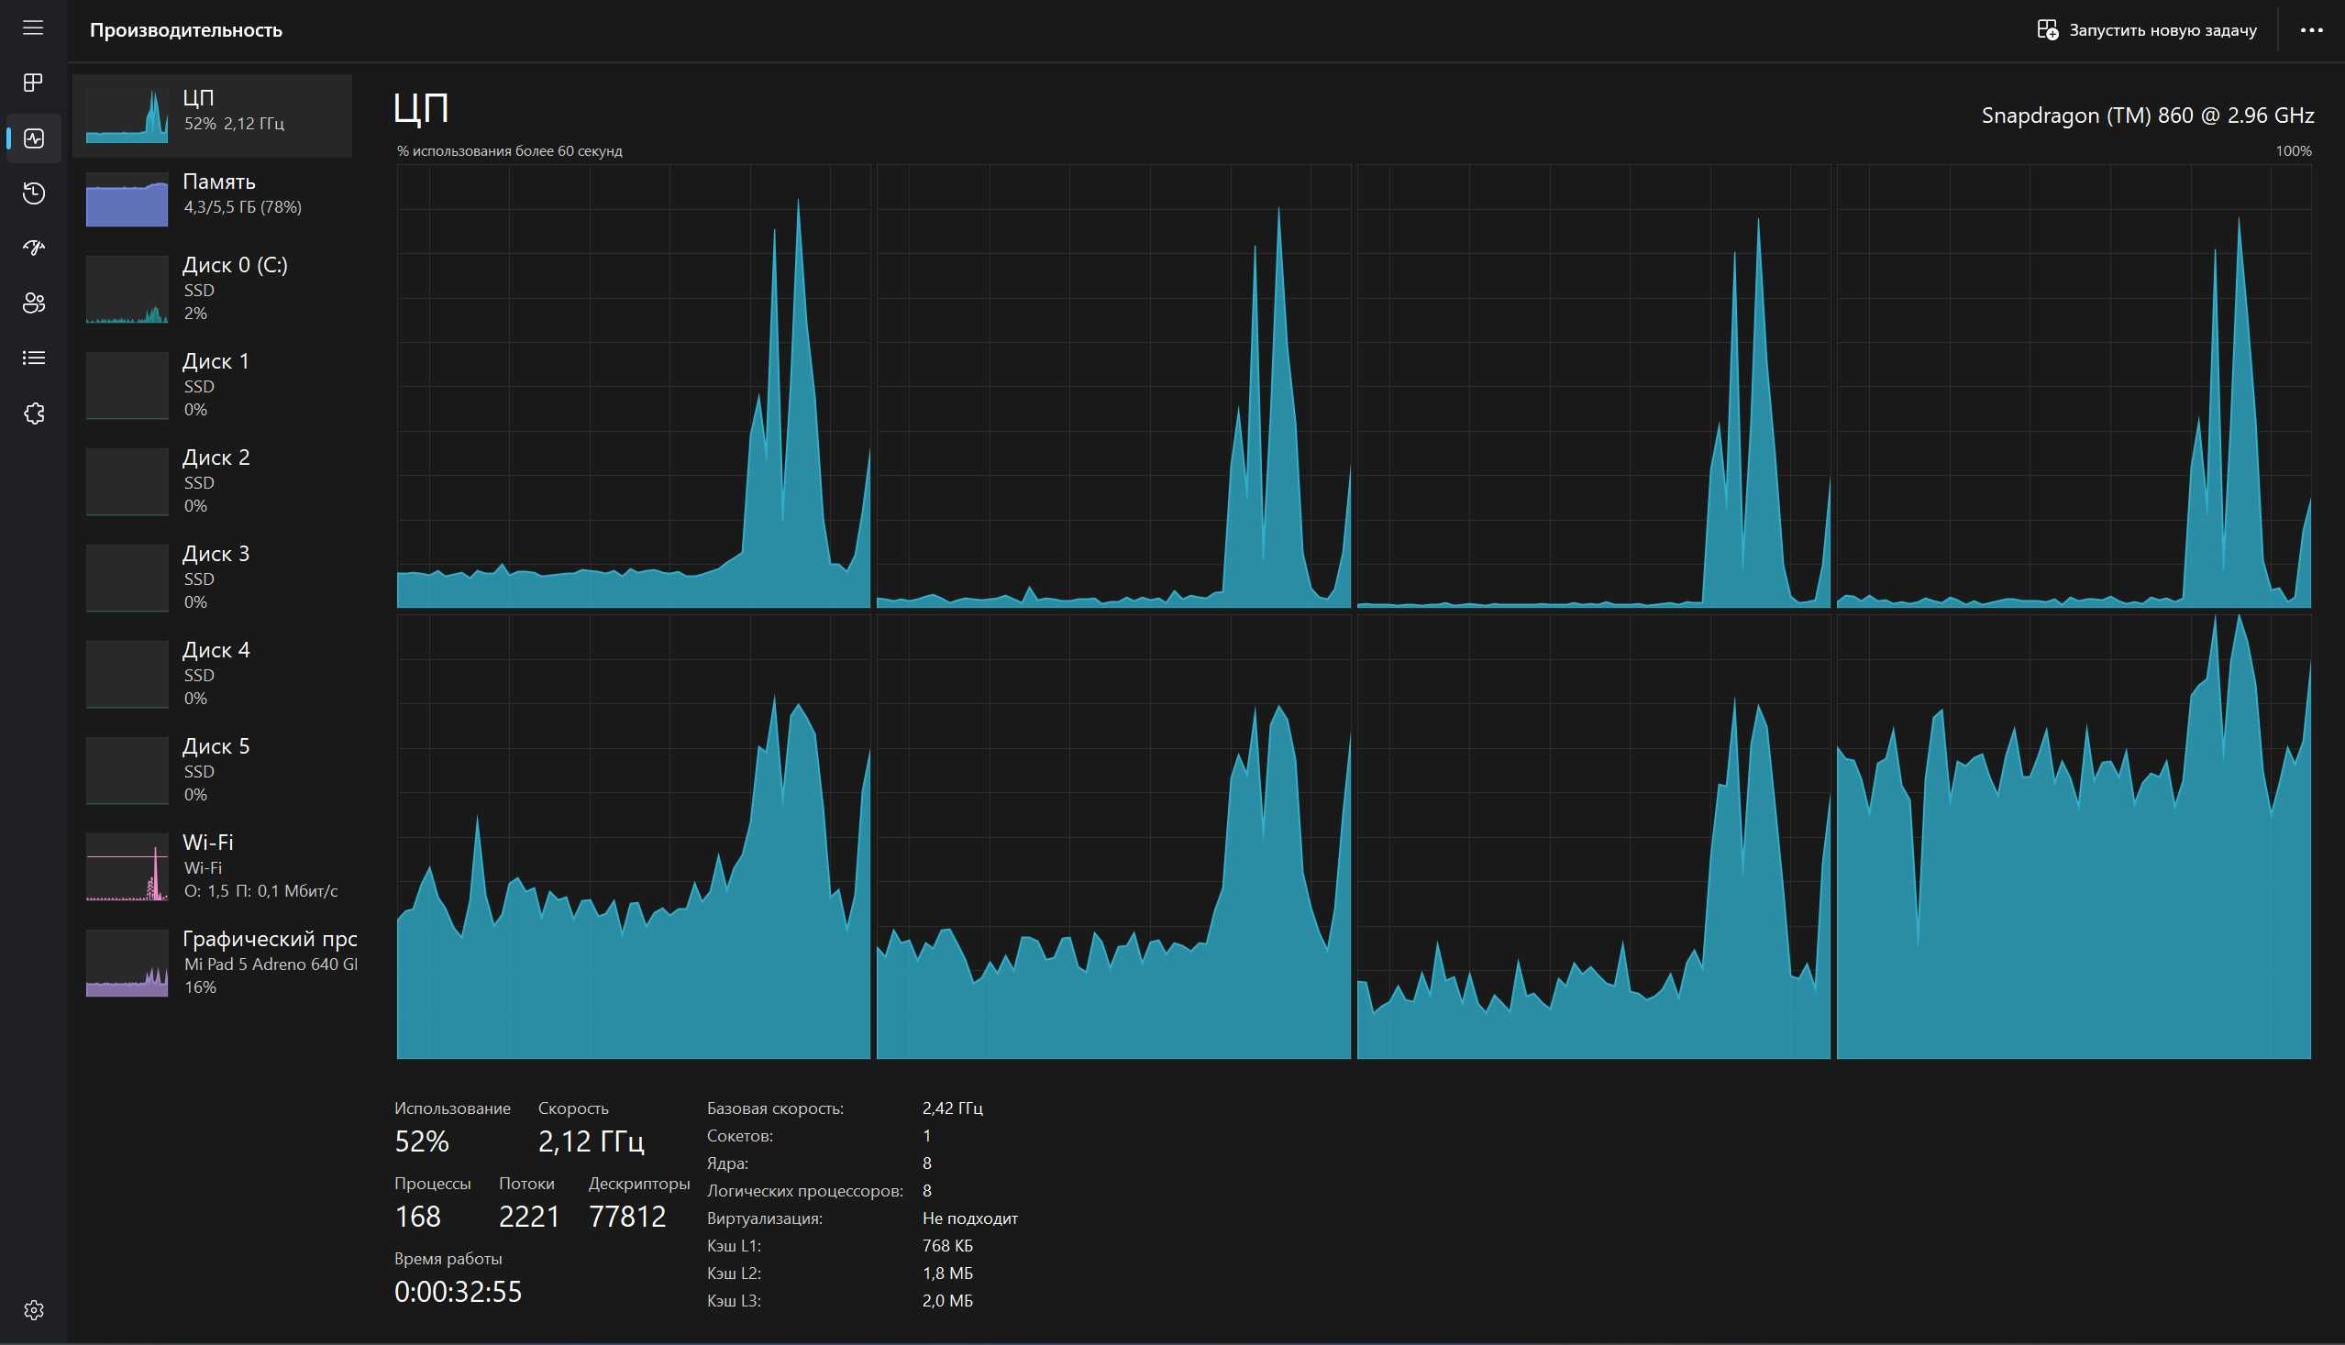
Task: Click the Wi-Fi mini graph thumbnail
Action: point(127,866)
